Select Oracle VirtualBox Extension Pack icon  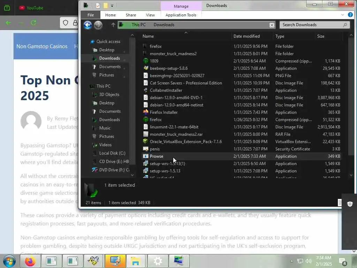(146, 142)
